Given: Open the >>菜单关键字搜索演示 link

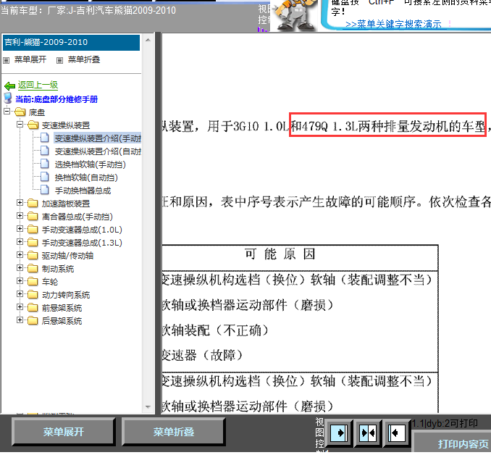Looking at the screenshot, I should coord(393,24).
